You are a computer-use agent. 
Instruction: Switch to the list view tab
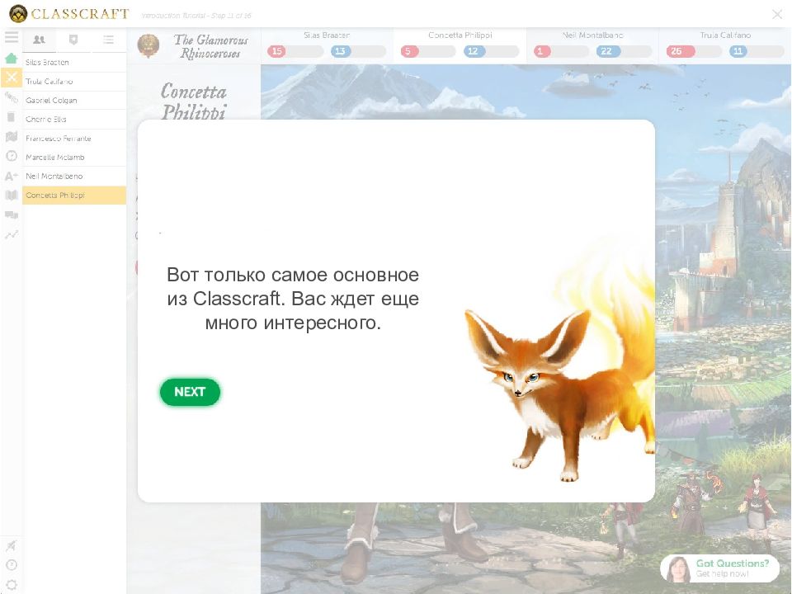[108, 40]
